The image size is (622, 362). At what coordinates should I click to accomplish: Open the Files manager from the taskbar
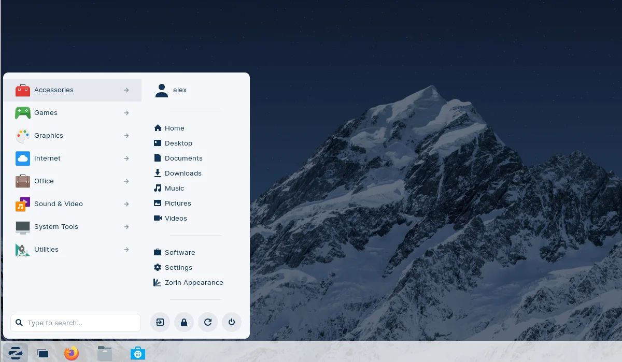tap(105, 353)
